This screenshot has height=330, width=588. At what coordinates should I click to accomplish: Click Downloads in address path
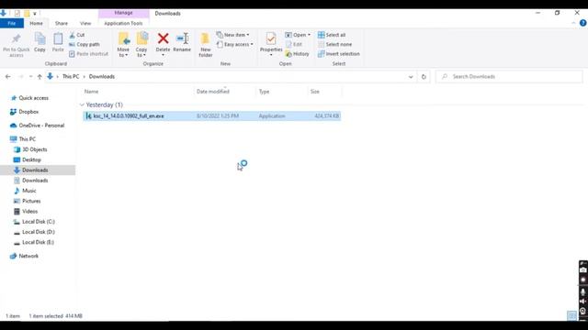tap(102, 76)
